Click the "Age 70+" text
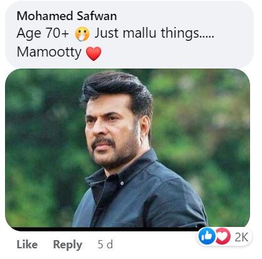This screenshot has width=262, height=259. pyautogui.click(x=43, y=33)
